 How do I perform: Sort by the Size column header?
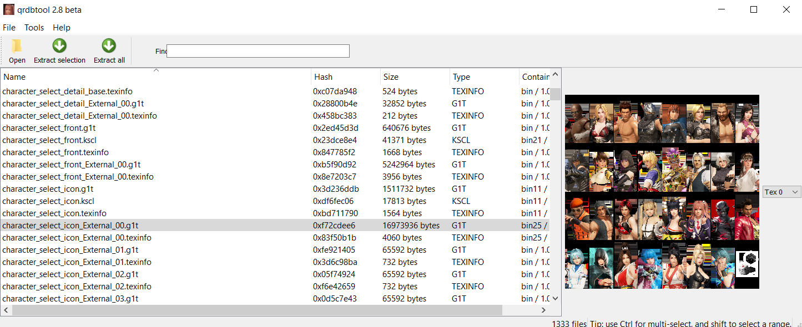tap(415, 77)
